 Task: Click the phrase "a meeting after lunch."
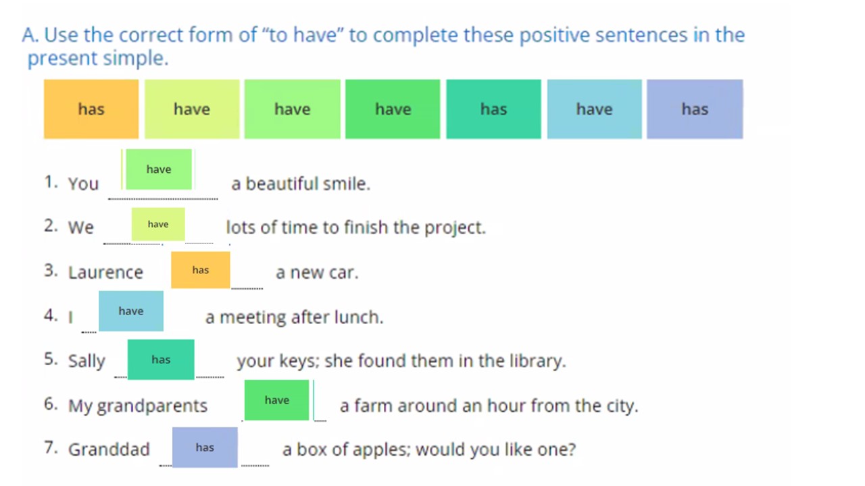pos(294,317)
